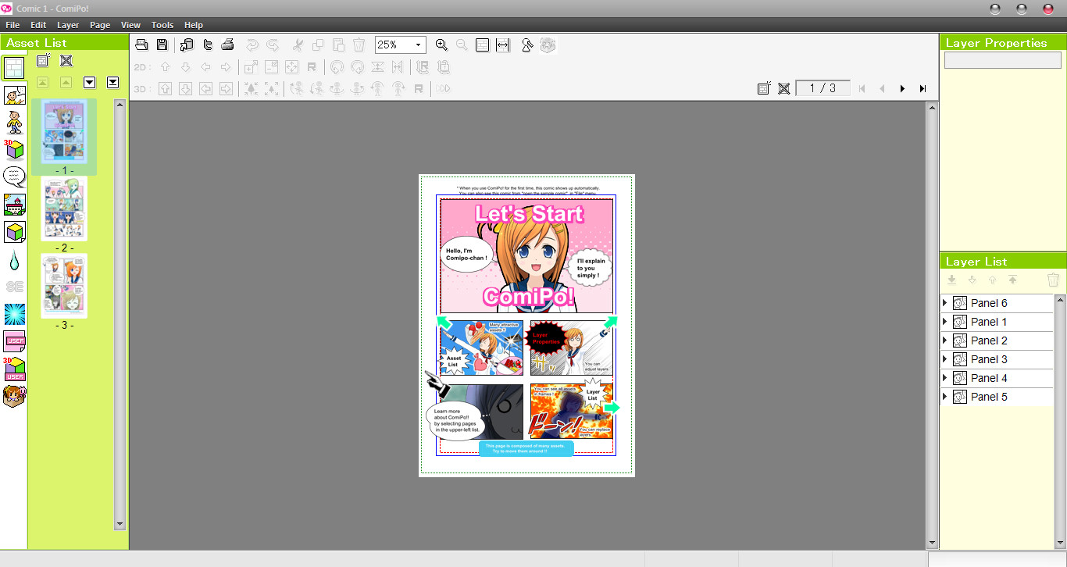Select the page 2 thumbnail
The height and width of the screenshot is (567, 1067).
(65, 209)
